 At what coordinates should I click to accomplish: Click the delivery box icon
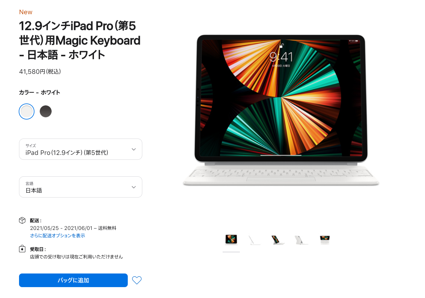(22, 220)
